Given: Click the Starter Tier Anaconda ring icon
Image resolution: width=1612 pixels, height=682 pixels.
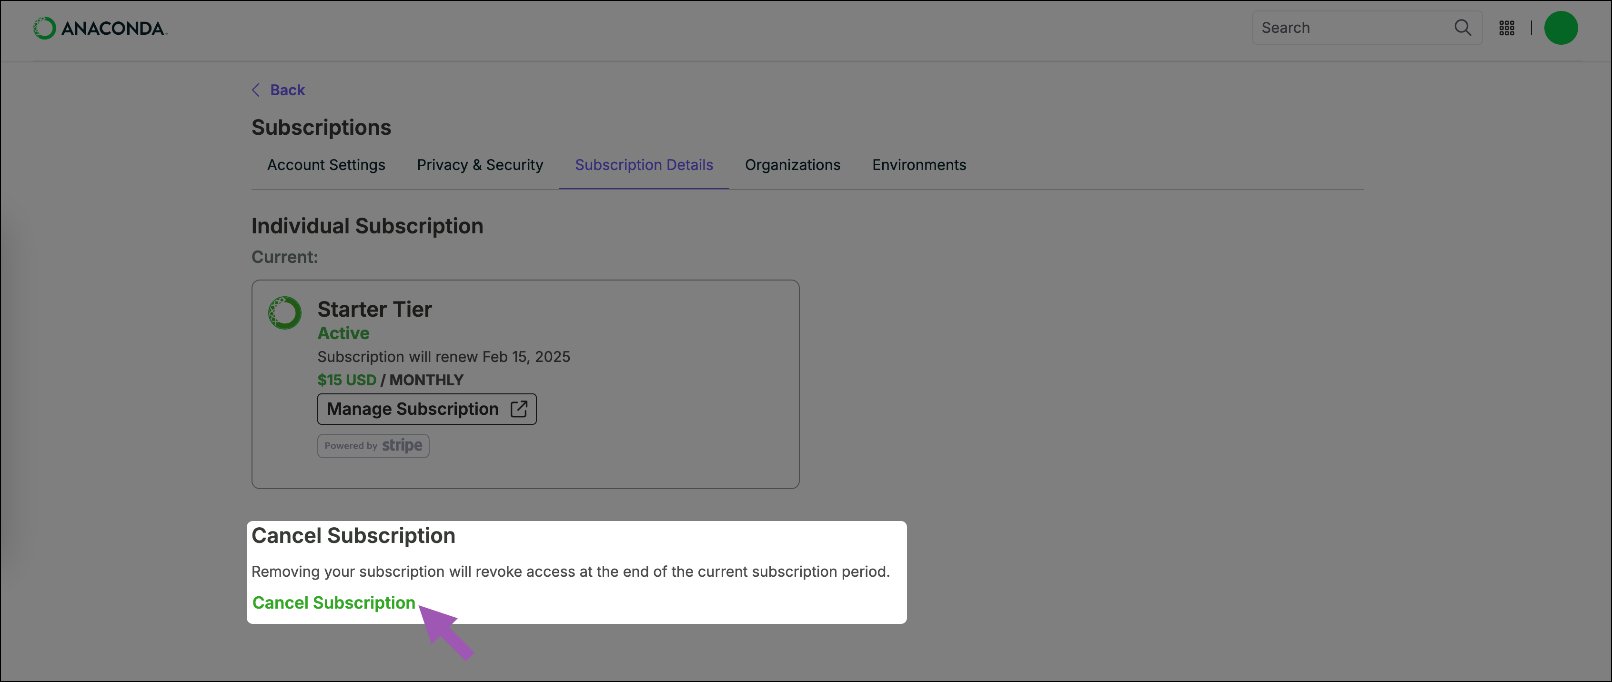Looking at the screenshot, I should (x=285, y=313).
